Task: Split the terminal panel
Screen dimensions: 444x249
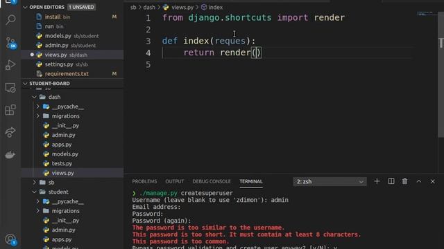Action: tap(391, 181)
